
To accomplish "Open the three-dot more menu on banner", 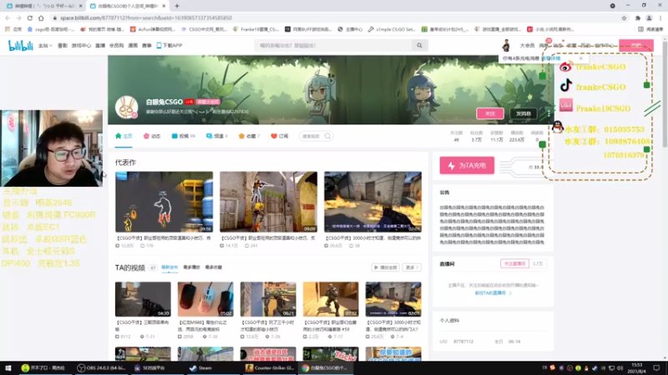I will tap(549, 113).
